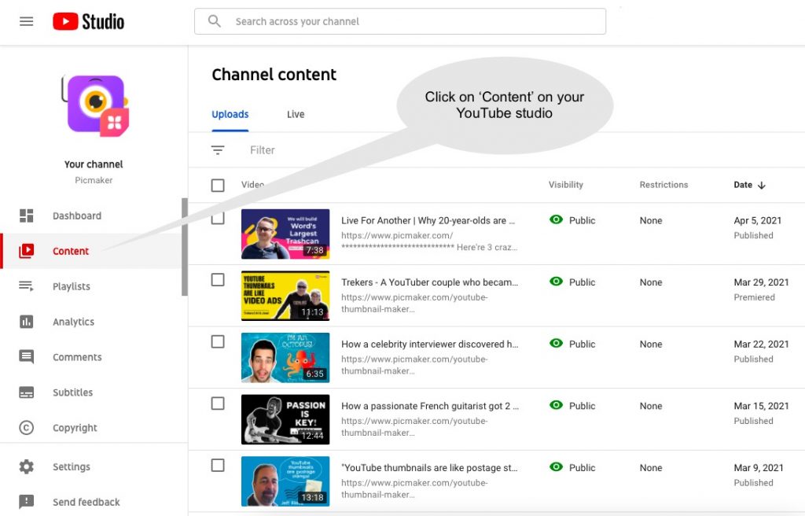Viewport: 805px width, 516px height.
Task: Click the 13:18 postage stamp thumbnail
Action: click(285, 481)
